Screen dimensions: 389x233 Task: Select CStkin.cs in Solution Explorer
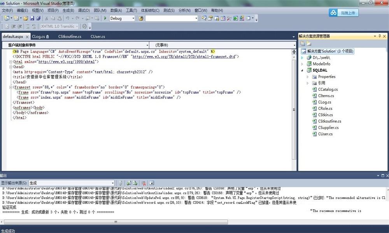pos(326,115)
